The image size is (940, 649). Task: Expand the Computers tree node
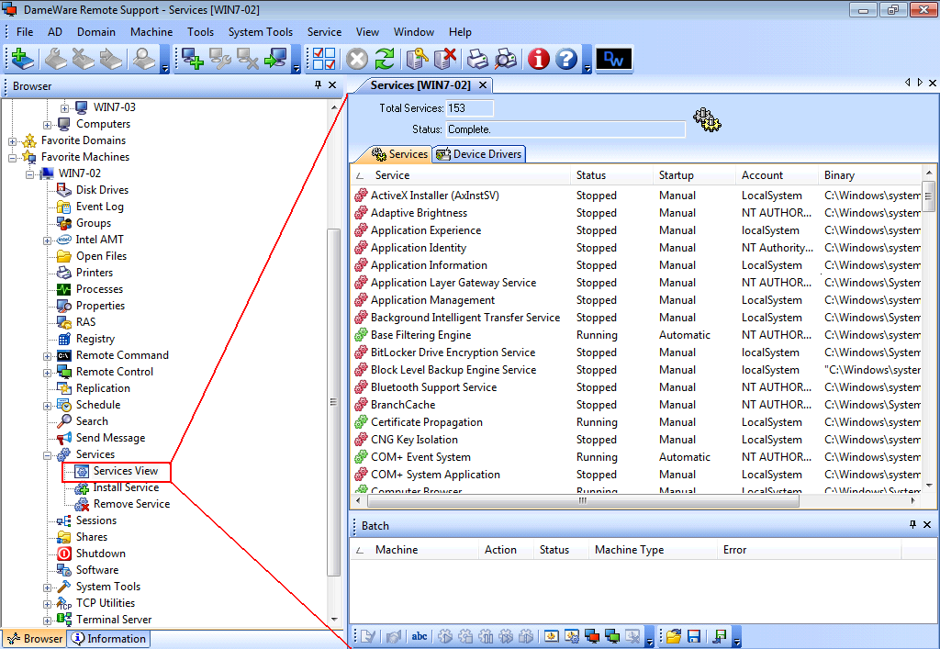coord(47,125)
